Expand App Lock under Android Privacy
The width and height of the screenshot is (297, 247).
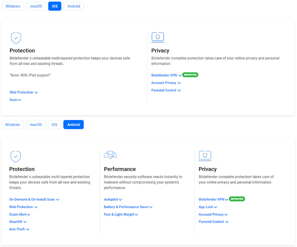pos(208,207)
